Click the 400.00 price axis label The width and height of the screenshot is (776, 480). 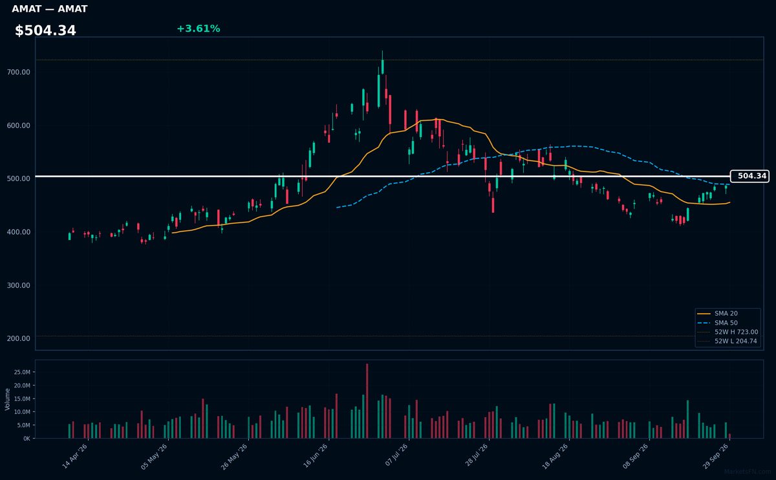[x=19, y=232]
